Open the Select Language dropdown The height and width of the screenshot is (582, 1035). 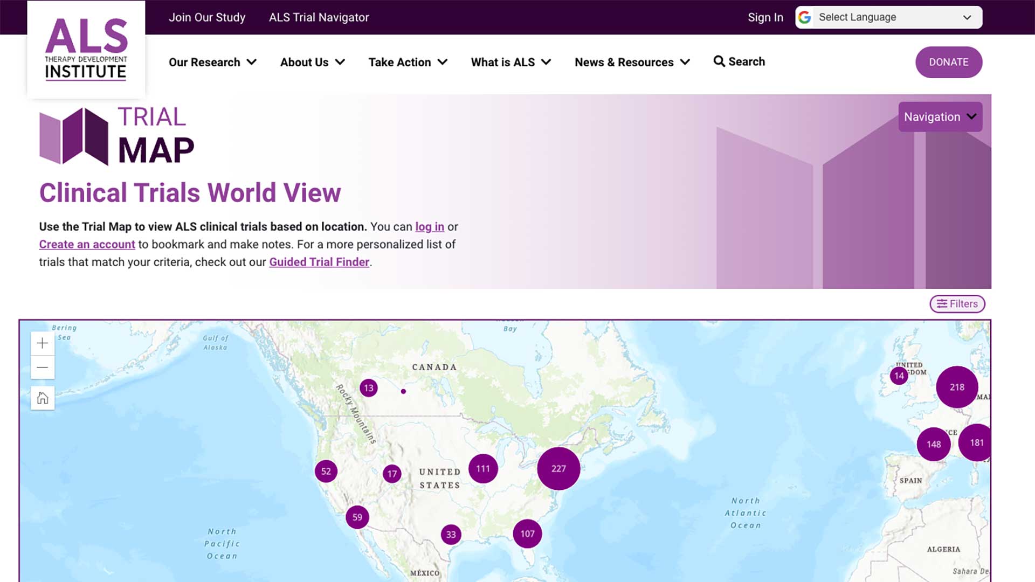[888, 17]
